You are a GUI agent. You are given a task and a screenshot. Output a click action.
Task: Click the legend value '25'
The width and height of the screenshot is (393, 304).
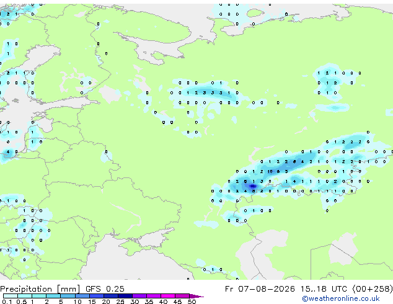(x=120, y=302)
